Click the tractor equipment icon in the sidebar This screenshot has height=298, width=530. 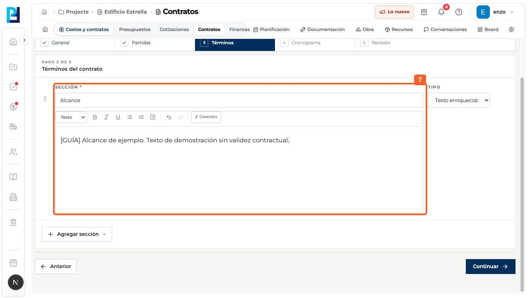(13, 127)
